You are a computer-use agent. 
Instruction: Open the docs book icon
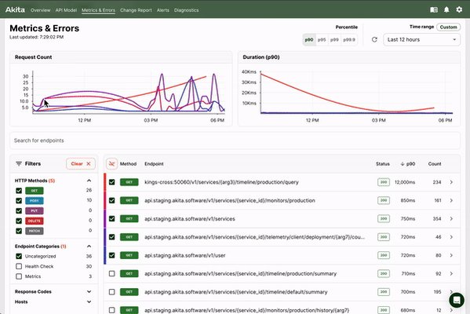click(x=434, y=10)
